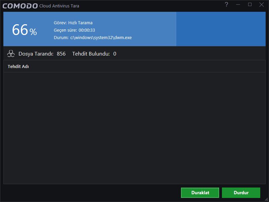Image resolution: width=269 pixels, height=202 pixels.
Task: Select the Görev: Hızlı Tarama text
Action: pyautogui.click(x=73, y=23)
